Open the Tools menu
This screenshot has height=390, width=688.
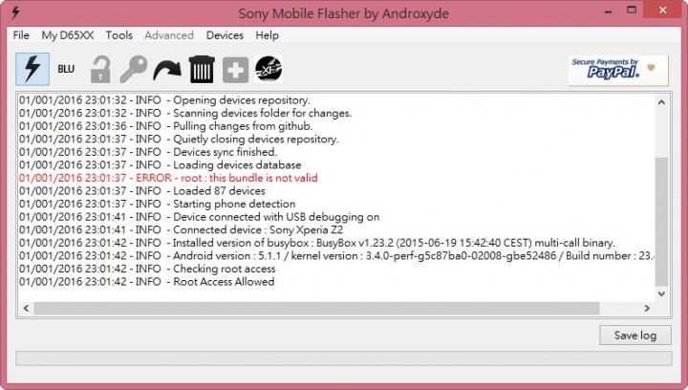(118, 35)
